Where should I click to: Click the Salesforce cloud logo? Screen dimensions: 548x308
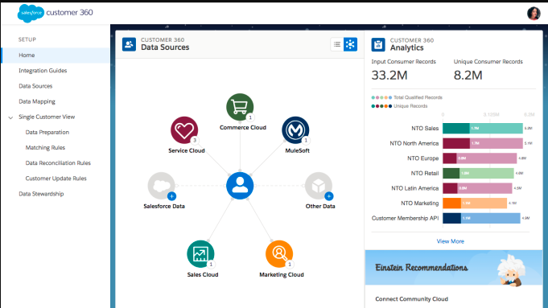[x=31, y=13]
